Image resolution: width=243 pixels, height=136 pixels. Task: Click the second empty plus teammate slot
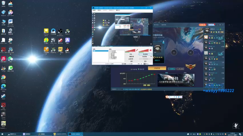pos(190,52)
